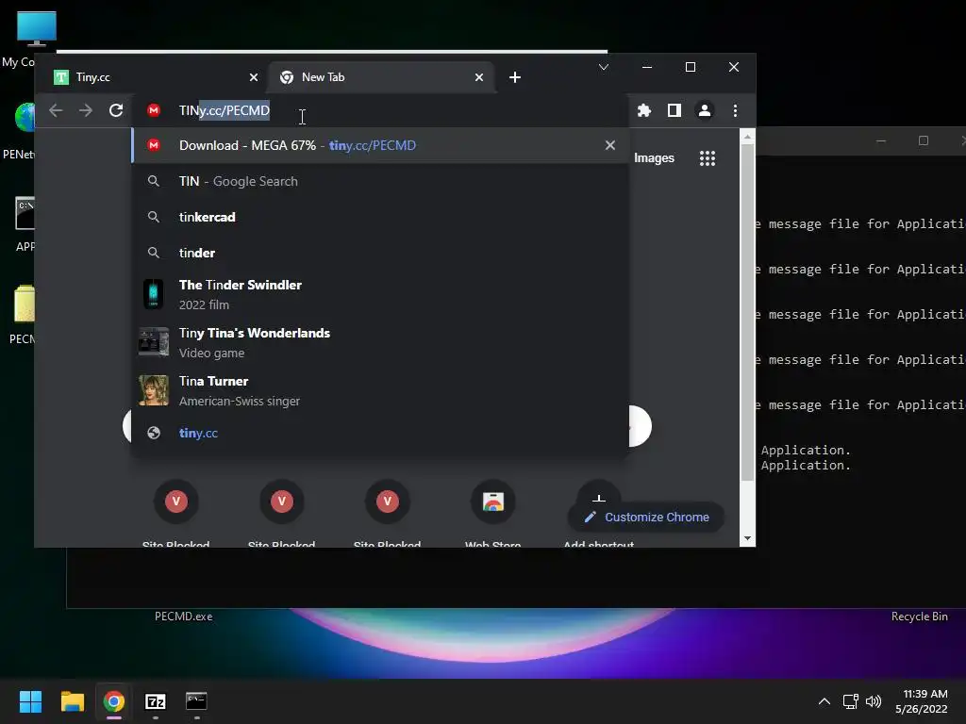966x724 pixels.
Task: Select the tinkercad suggestion
Action: 381,217
